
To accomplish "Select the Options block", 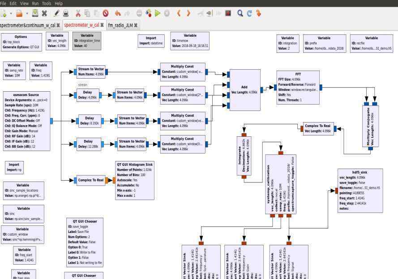I will point(21,42).
